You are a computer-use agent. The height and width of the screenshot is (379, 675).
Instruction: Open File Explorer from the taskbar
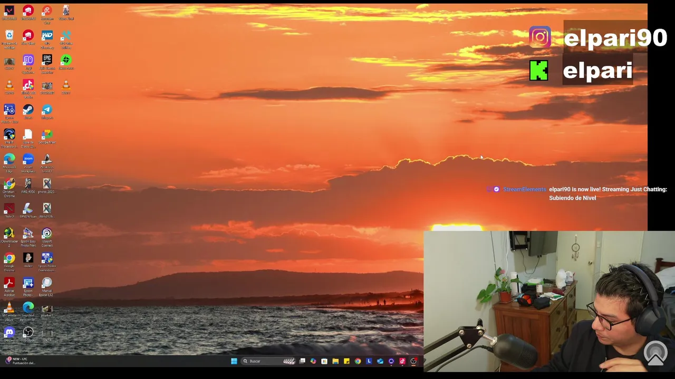[335, 361]
